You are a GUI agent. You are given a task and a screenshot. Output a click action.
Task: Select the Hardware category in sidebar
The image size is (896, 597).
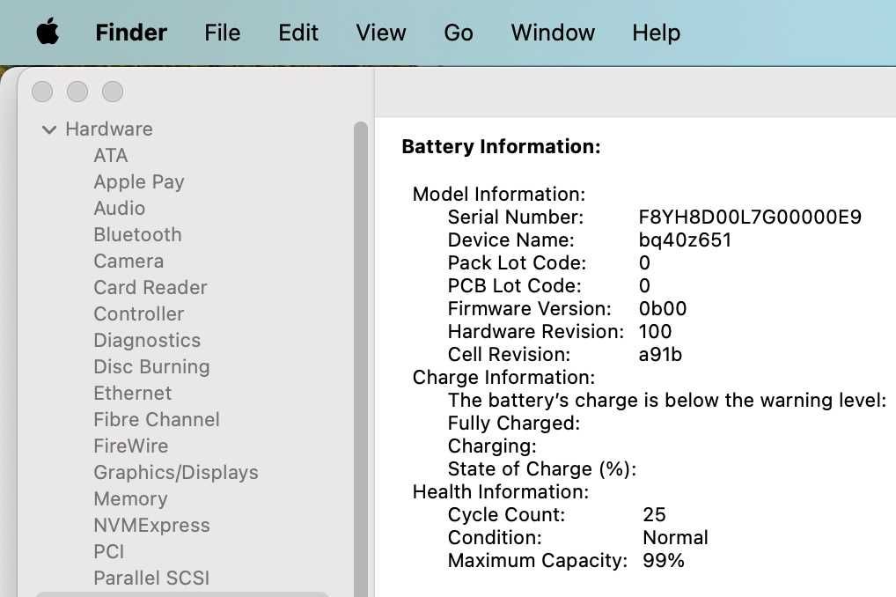pos(108,129)
